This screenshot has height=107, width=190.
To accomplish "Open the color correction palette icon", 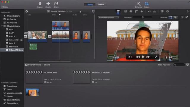I will coord(131,11).
